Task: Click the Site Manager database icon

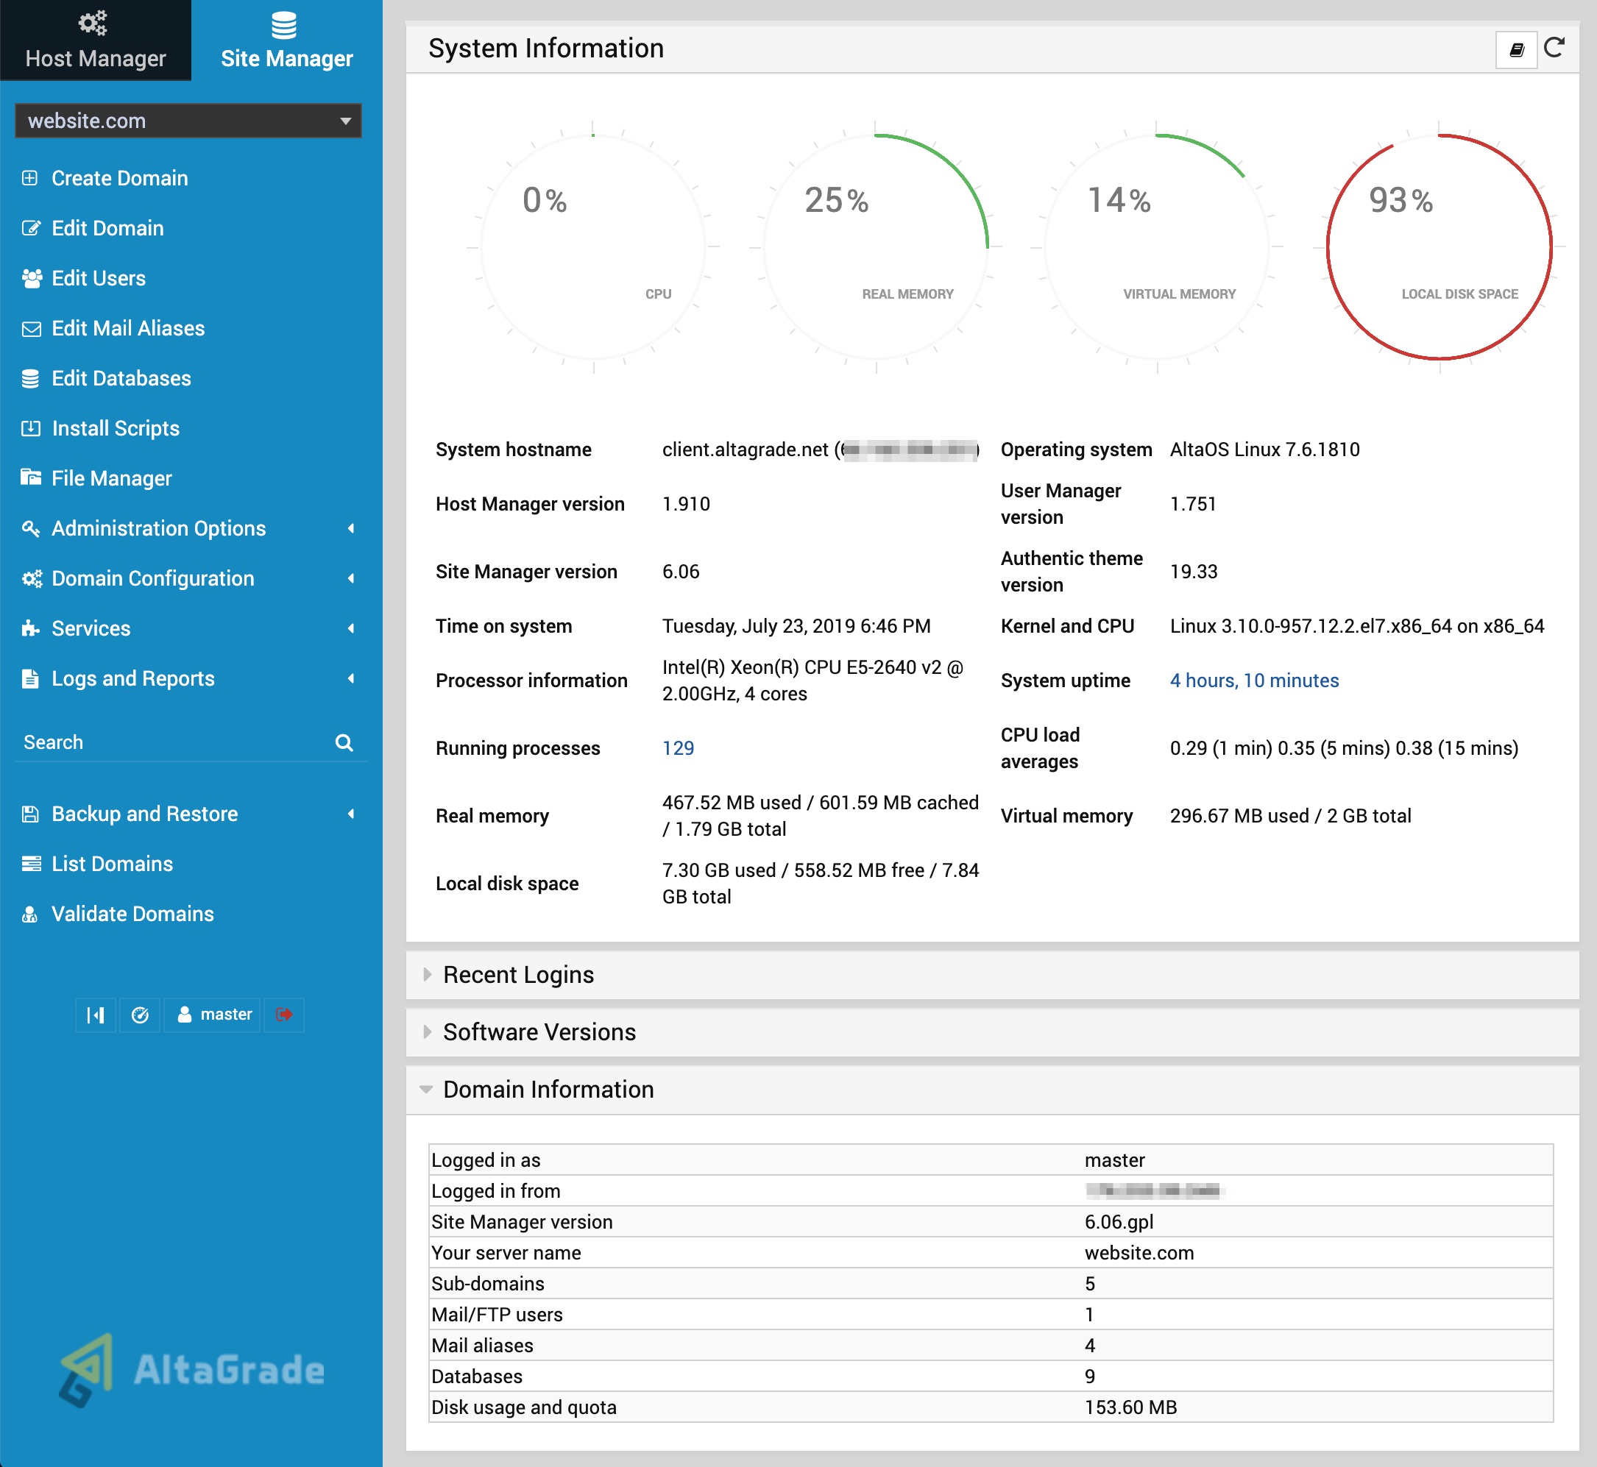Action: pos(284,26)
